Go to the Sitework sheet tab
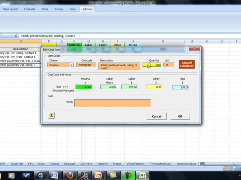Image resolution: width=241 pixels, height=180 pixels. (70, 164)
